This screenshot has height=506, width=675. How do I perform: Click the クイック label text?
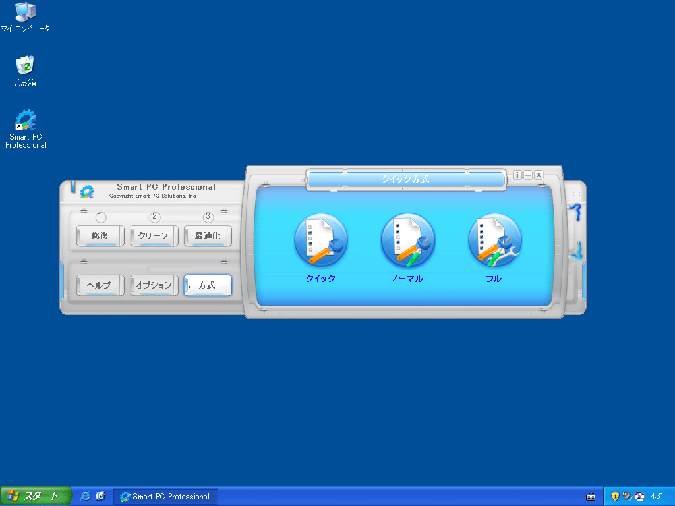pyautogui.click(x=321, y=279)
